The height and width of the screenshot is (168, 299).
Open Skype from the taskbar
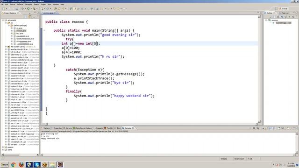click(37, 165)
